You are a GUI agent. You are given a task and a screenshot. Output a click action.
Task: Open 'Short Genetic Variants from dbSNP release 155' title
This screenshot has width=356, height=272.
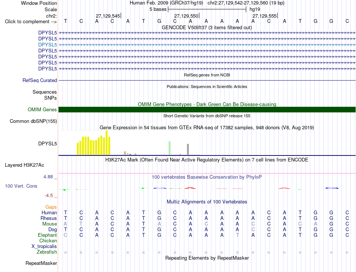pyautogui.click(x=207, y=116)
